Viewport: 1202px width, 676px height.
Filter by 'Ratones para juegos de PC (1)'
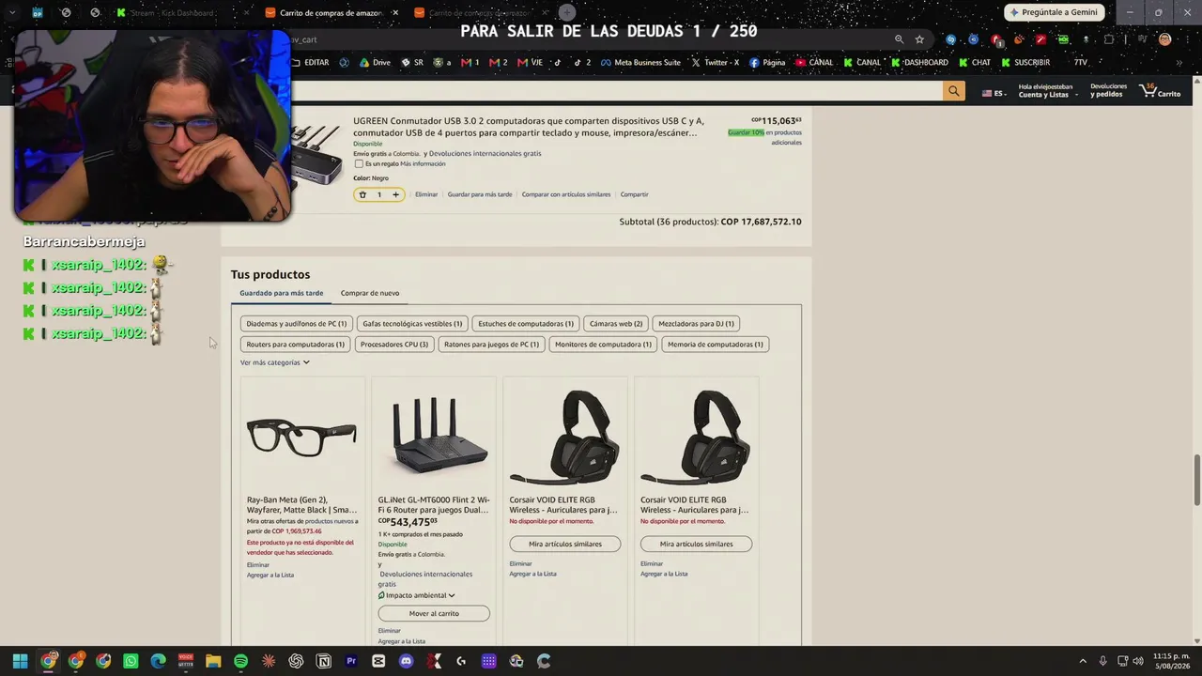[x=491, y=345]
